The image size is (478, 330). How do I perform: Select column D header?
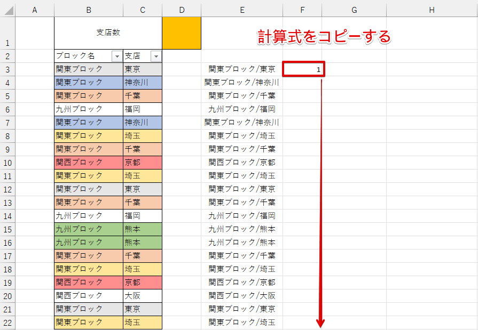click(x=182, y=10)
